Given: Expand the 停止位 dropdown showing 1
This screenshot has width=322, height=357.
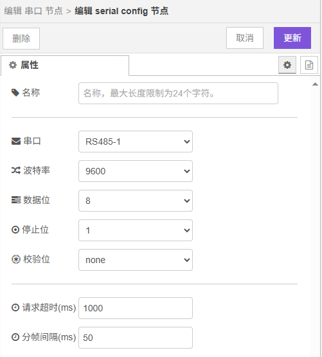Looking at the screenshot, I should (136, 230).
